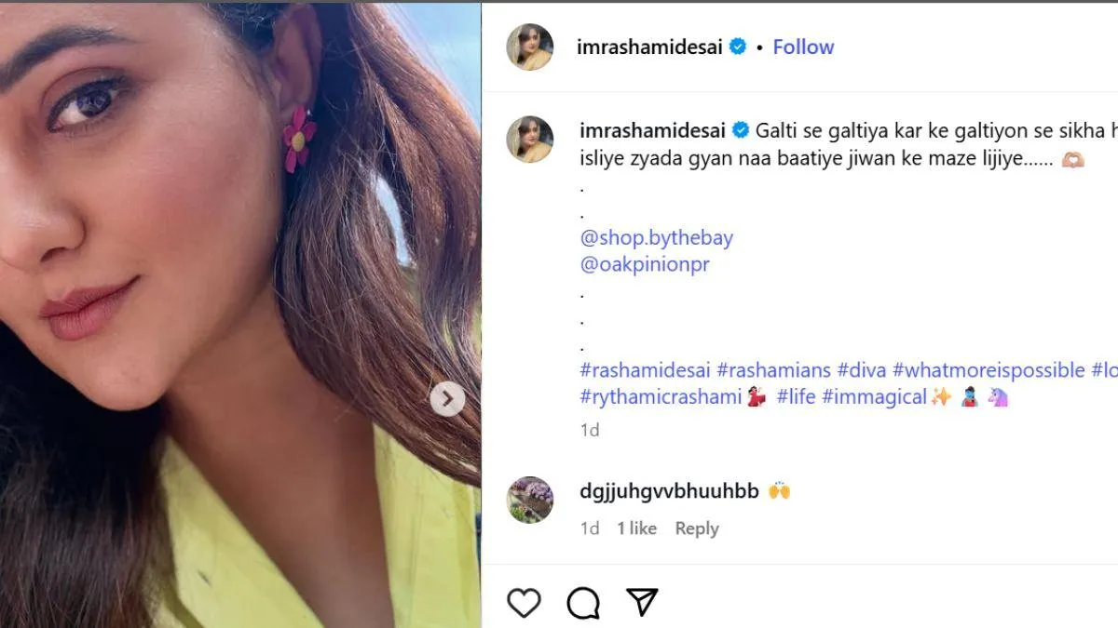The image size is (1118, 628).
Task: View dgjjuhgvvbhuuhbb commenter profile picture
Action: pyautogui.click(x=529, y=500)
